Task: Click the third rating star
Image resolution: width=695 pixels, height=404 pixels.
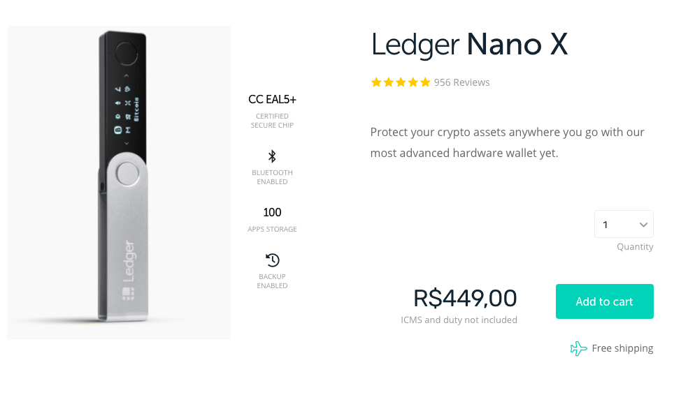Action: coord(401,82)
